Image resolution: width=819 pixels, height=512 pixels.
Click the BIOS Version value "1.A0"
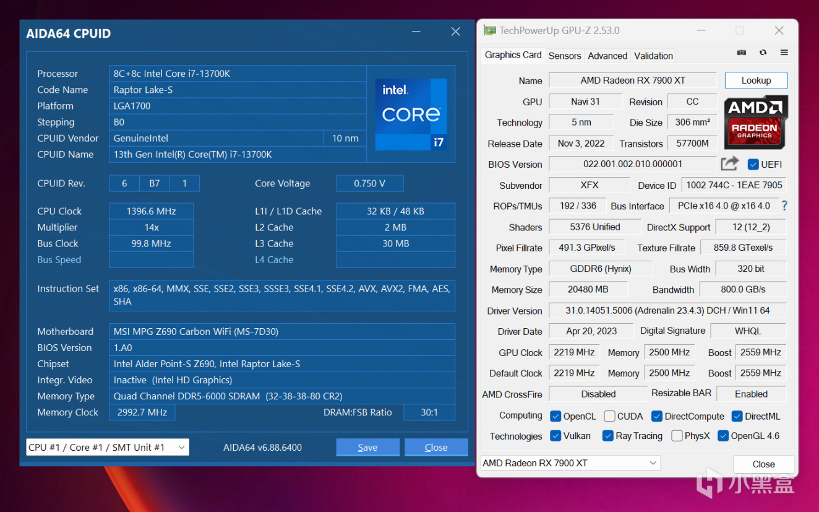(282, 347)
